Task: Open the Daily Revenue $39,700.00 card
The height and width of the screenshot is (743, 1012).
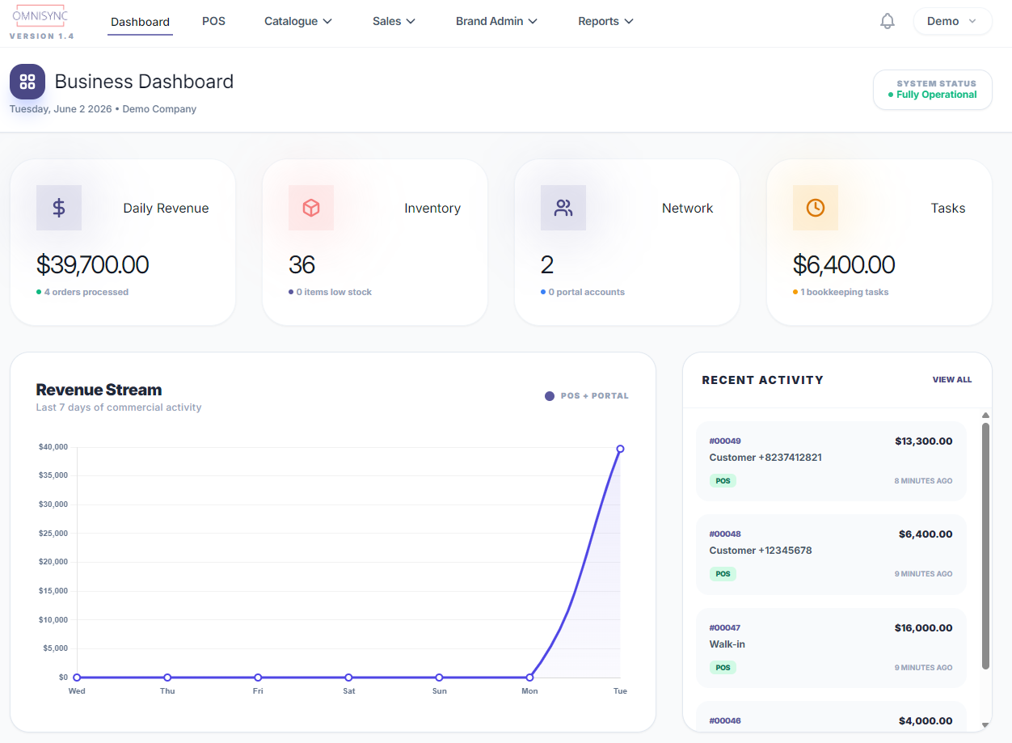Action: tap(123, 243)
